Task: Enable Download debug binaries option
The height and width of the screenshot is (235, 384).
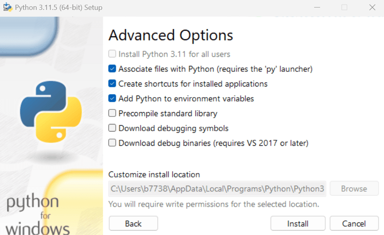Action: pos(112,143)
